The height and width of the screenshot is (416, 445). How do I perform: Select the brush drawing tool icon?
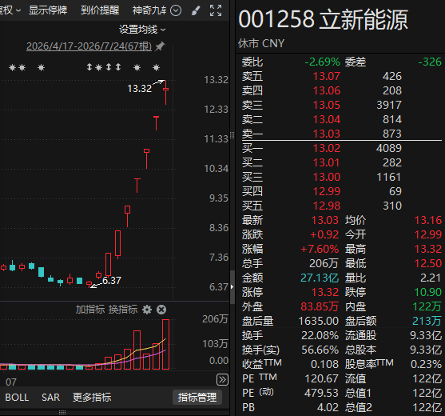tap(196, 10)
